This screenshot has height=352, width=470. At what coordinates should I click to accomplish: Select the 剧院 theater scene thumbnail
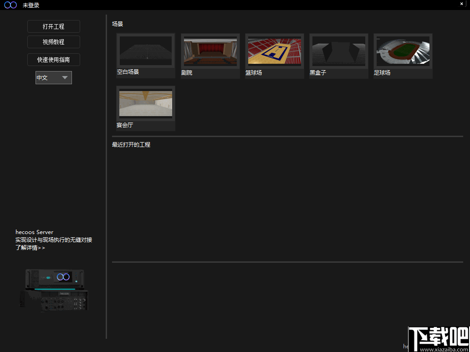pos(210,51)
